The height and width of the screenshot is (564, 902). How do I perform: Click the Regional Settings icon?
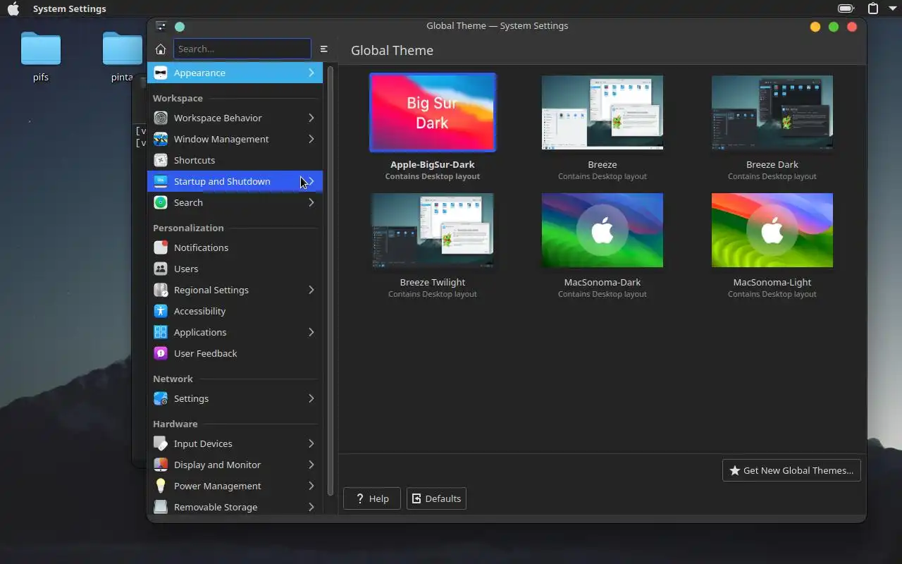161,290
